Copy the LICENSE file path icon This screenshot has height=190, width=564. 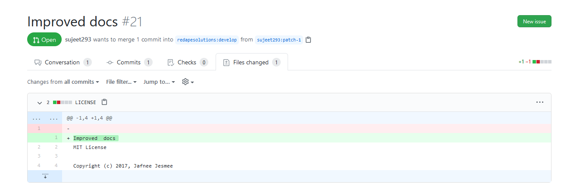(x=104, y=102)
